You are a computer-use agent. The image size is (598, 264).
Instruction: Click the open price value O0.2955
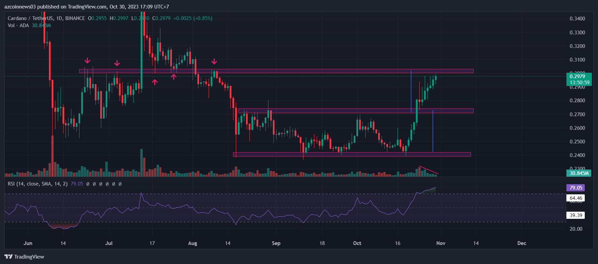(97, 18)
